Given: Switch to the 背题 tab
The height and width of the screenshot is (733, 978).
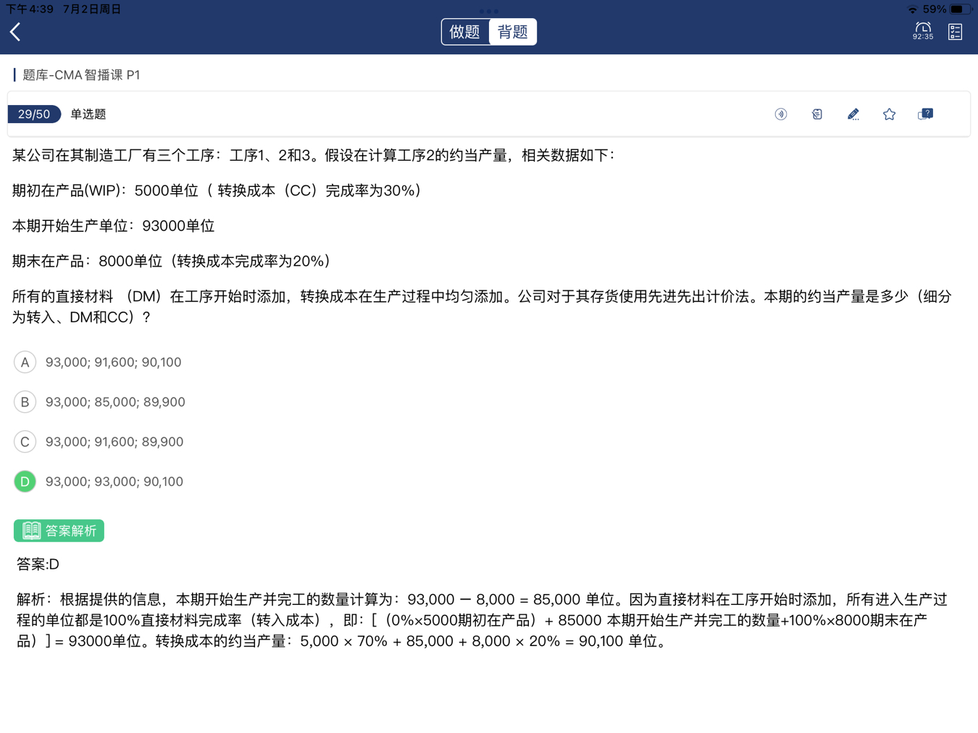Looking at the screenshot, I should [513, 32].
